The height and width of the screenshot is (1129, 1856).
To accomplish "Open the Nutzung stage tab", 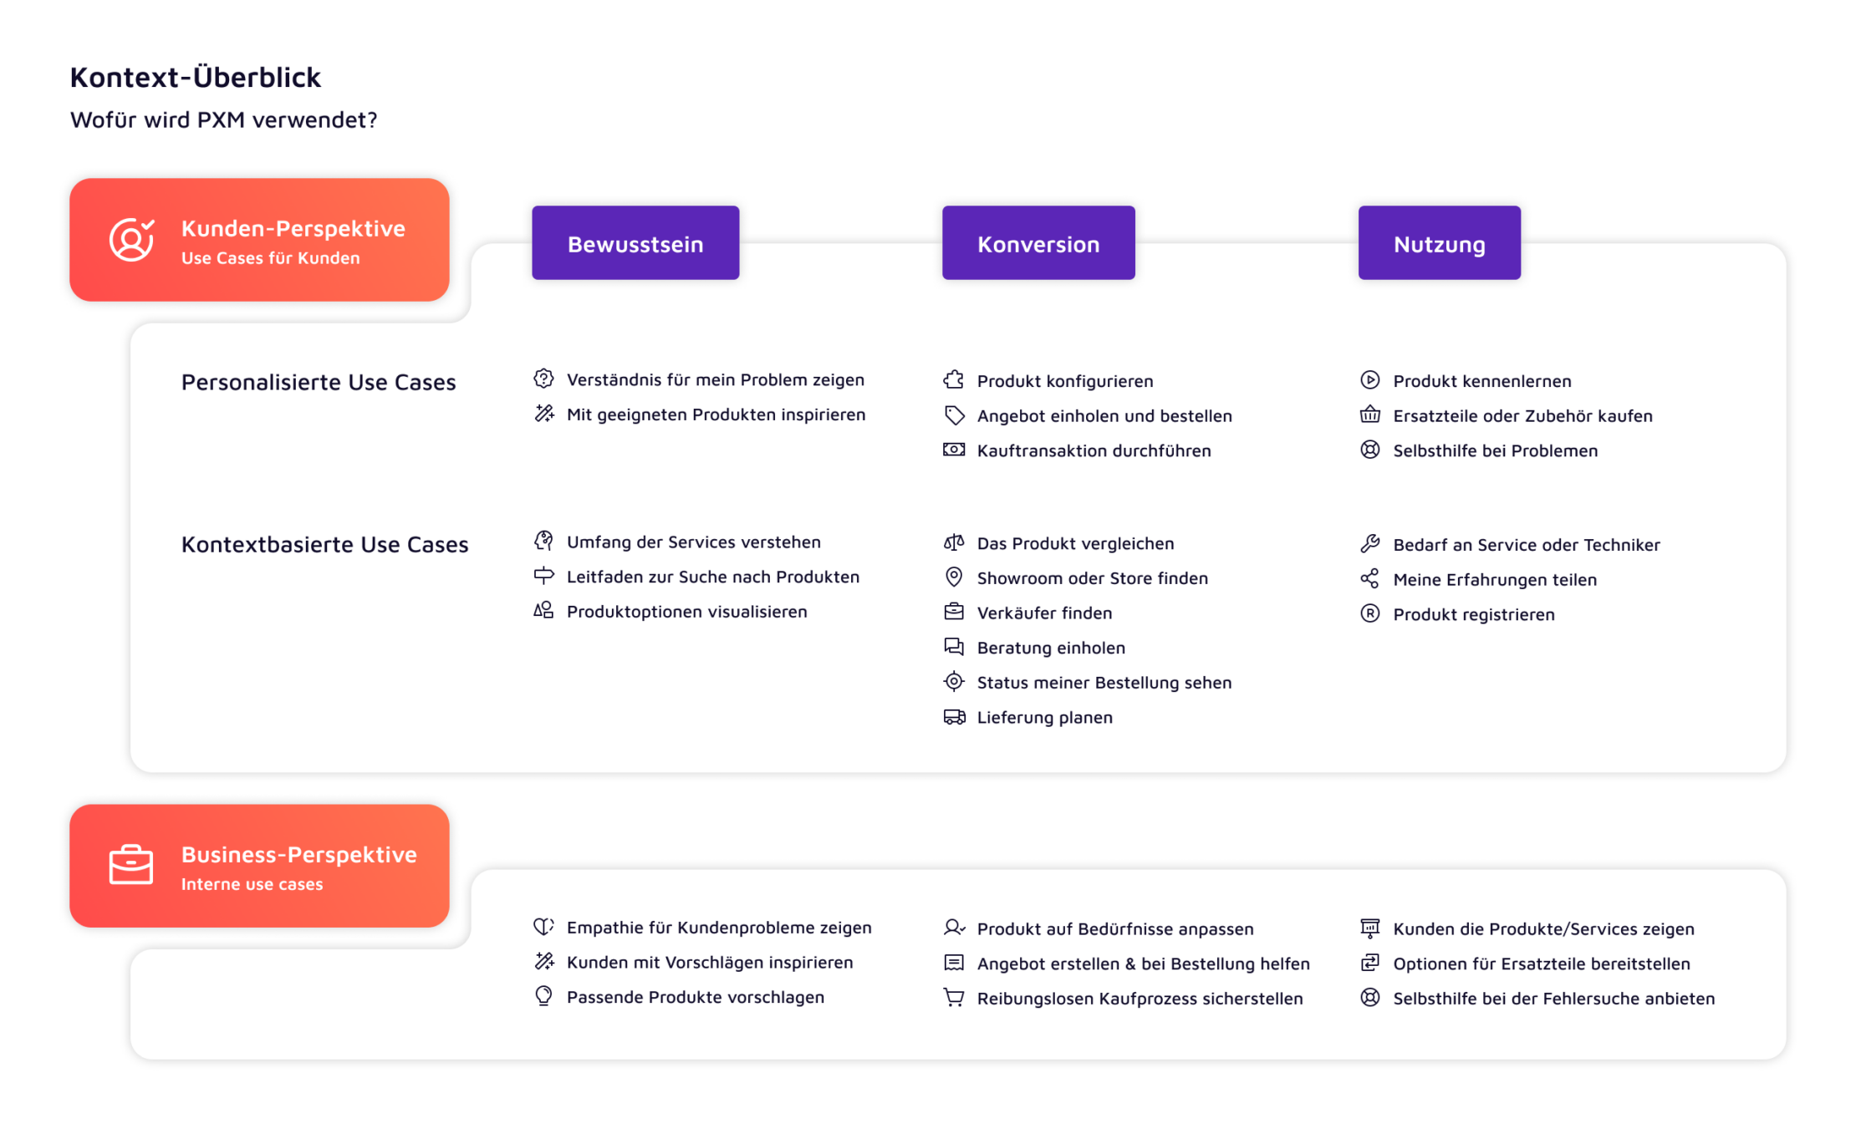I will click(1439, 243).
